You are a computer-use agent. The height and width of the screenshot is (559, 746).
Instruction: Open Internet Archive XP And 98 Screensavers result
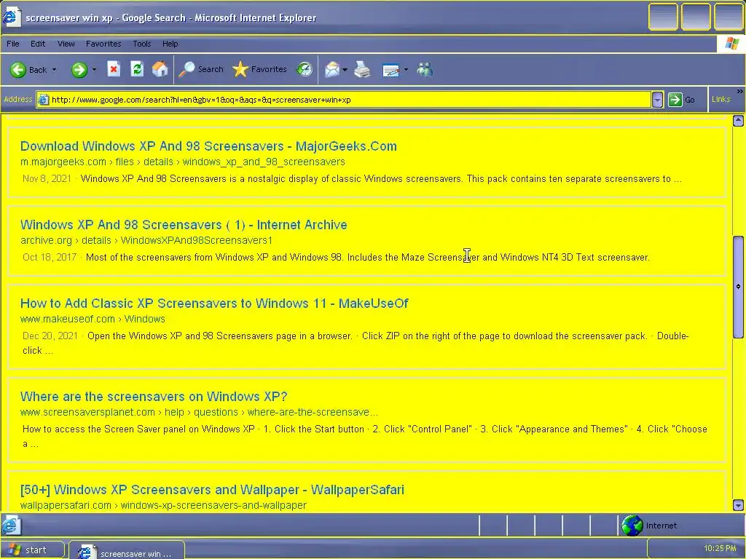(x=184, y=224)
